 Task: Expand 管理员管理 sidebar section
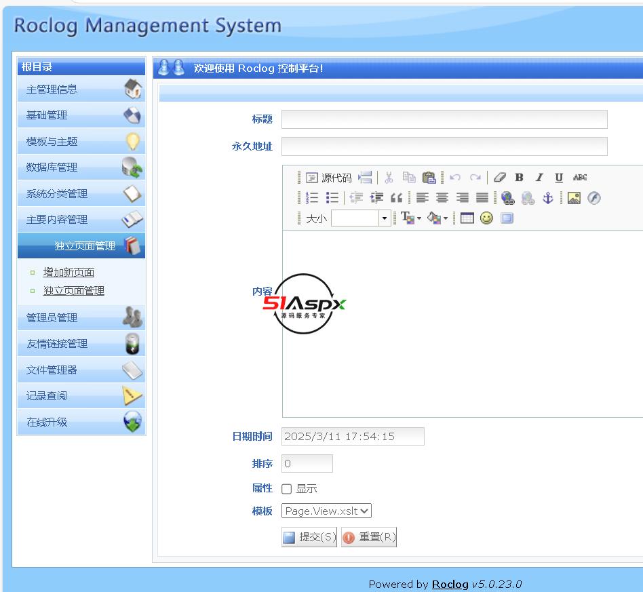(x=81, y=318)
